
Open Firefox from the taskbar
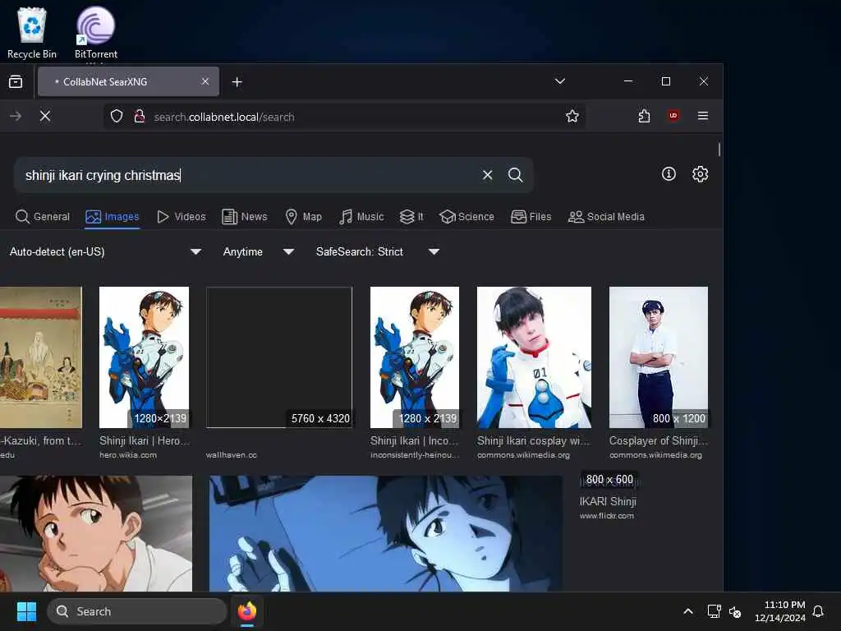coord(247,611)
